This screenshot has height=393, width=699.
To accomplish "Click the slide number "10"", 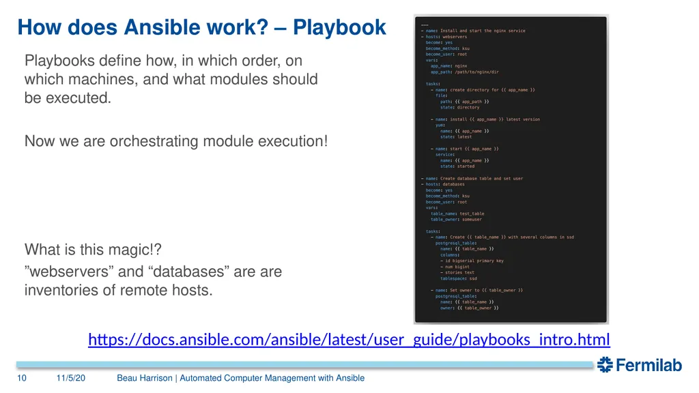I will coord(22,378).
